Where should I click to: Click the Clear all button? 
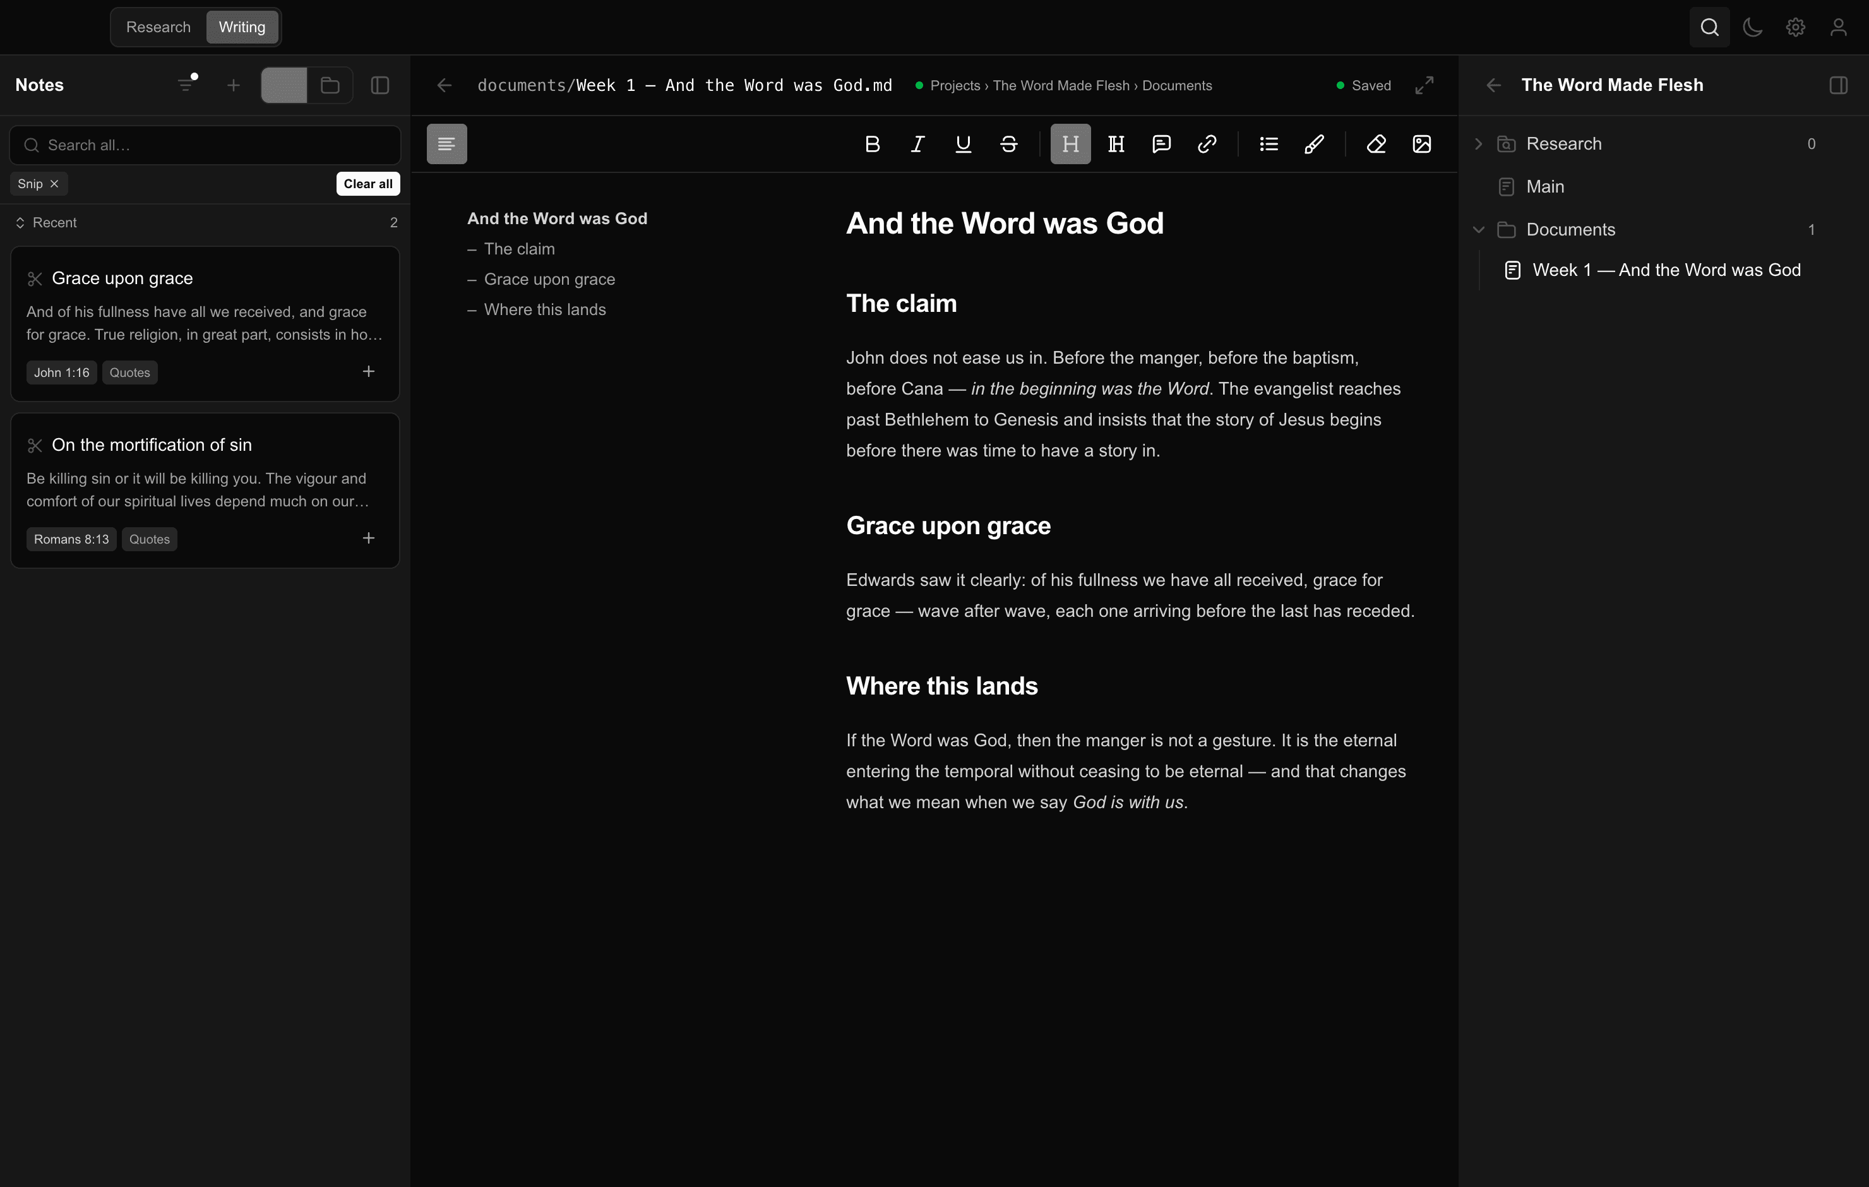pos(368,184)
